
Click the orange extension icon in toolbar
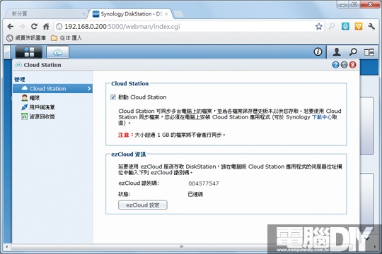click(x=359, y=26)
